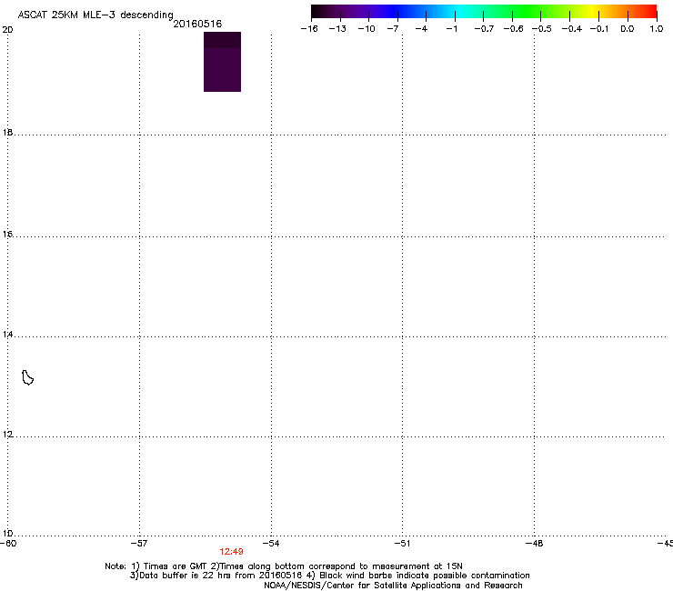The image size is (673, 591).
Task: Click the -0.5 color scale label
Action: coord(542,29)
